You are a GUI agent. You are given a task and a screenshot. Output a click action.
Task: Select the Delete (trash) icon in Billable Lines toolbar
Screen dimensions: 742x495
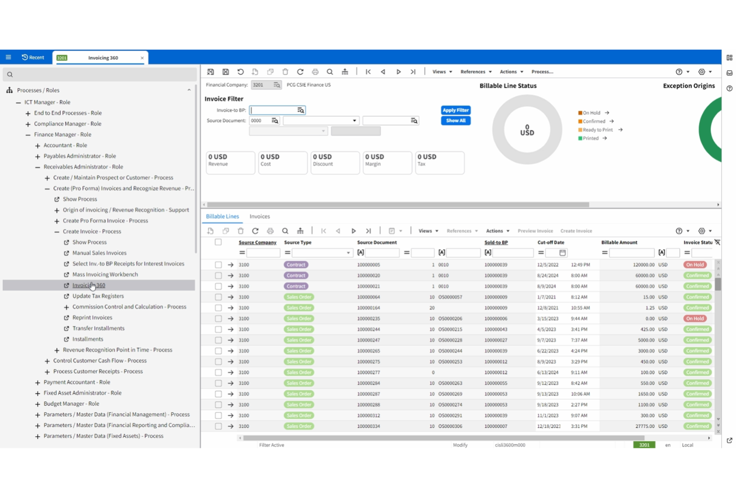[241, 231]
